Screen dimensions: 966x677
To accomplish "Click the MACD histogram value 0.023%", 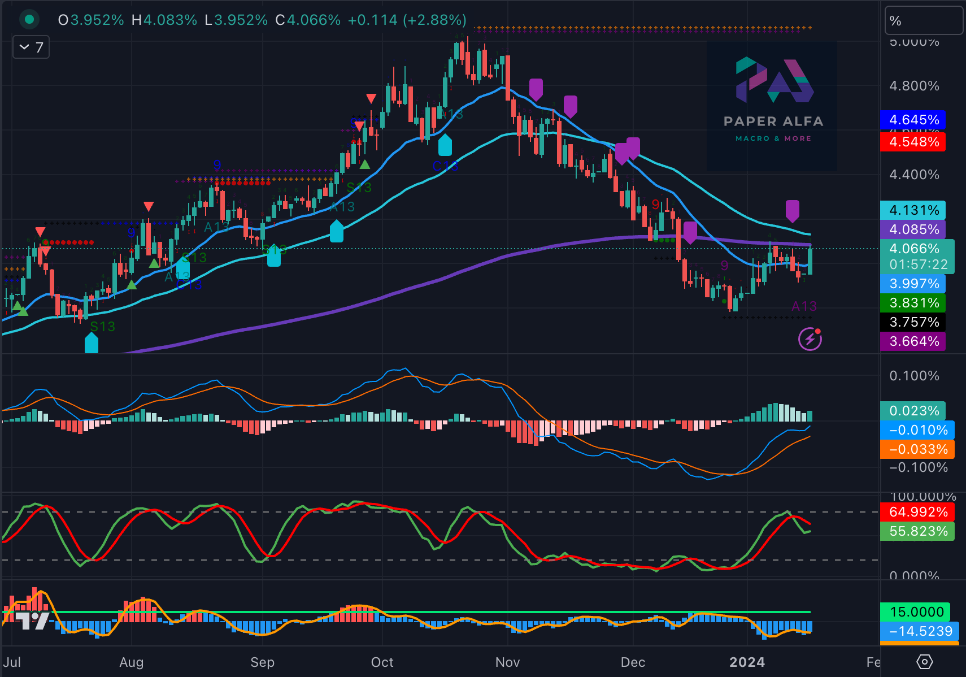I will [x=913, y=411].
